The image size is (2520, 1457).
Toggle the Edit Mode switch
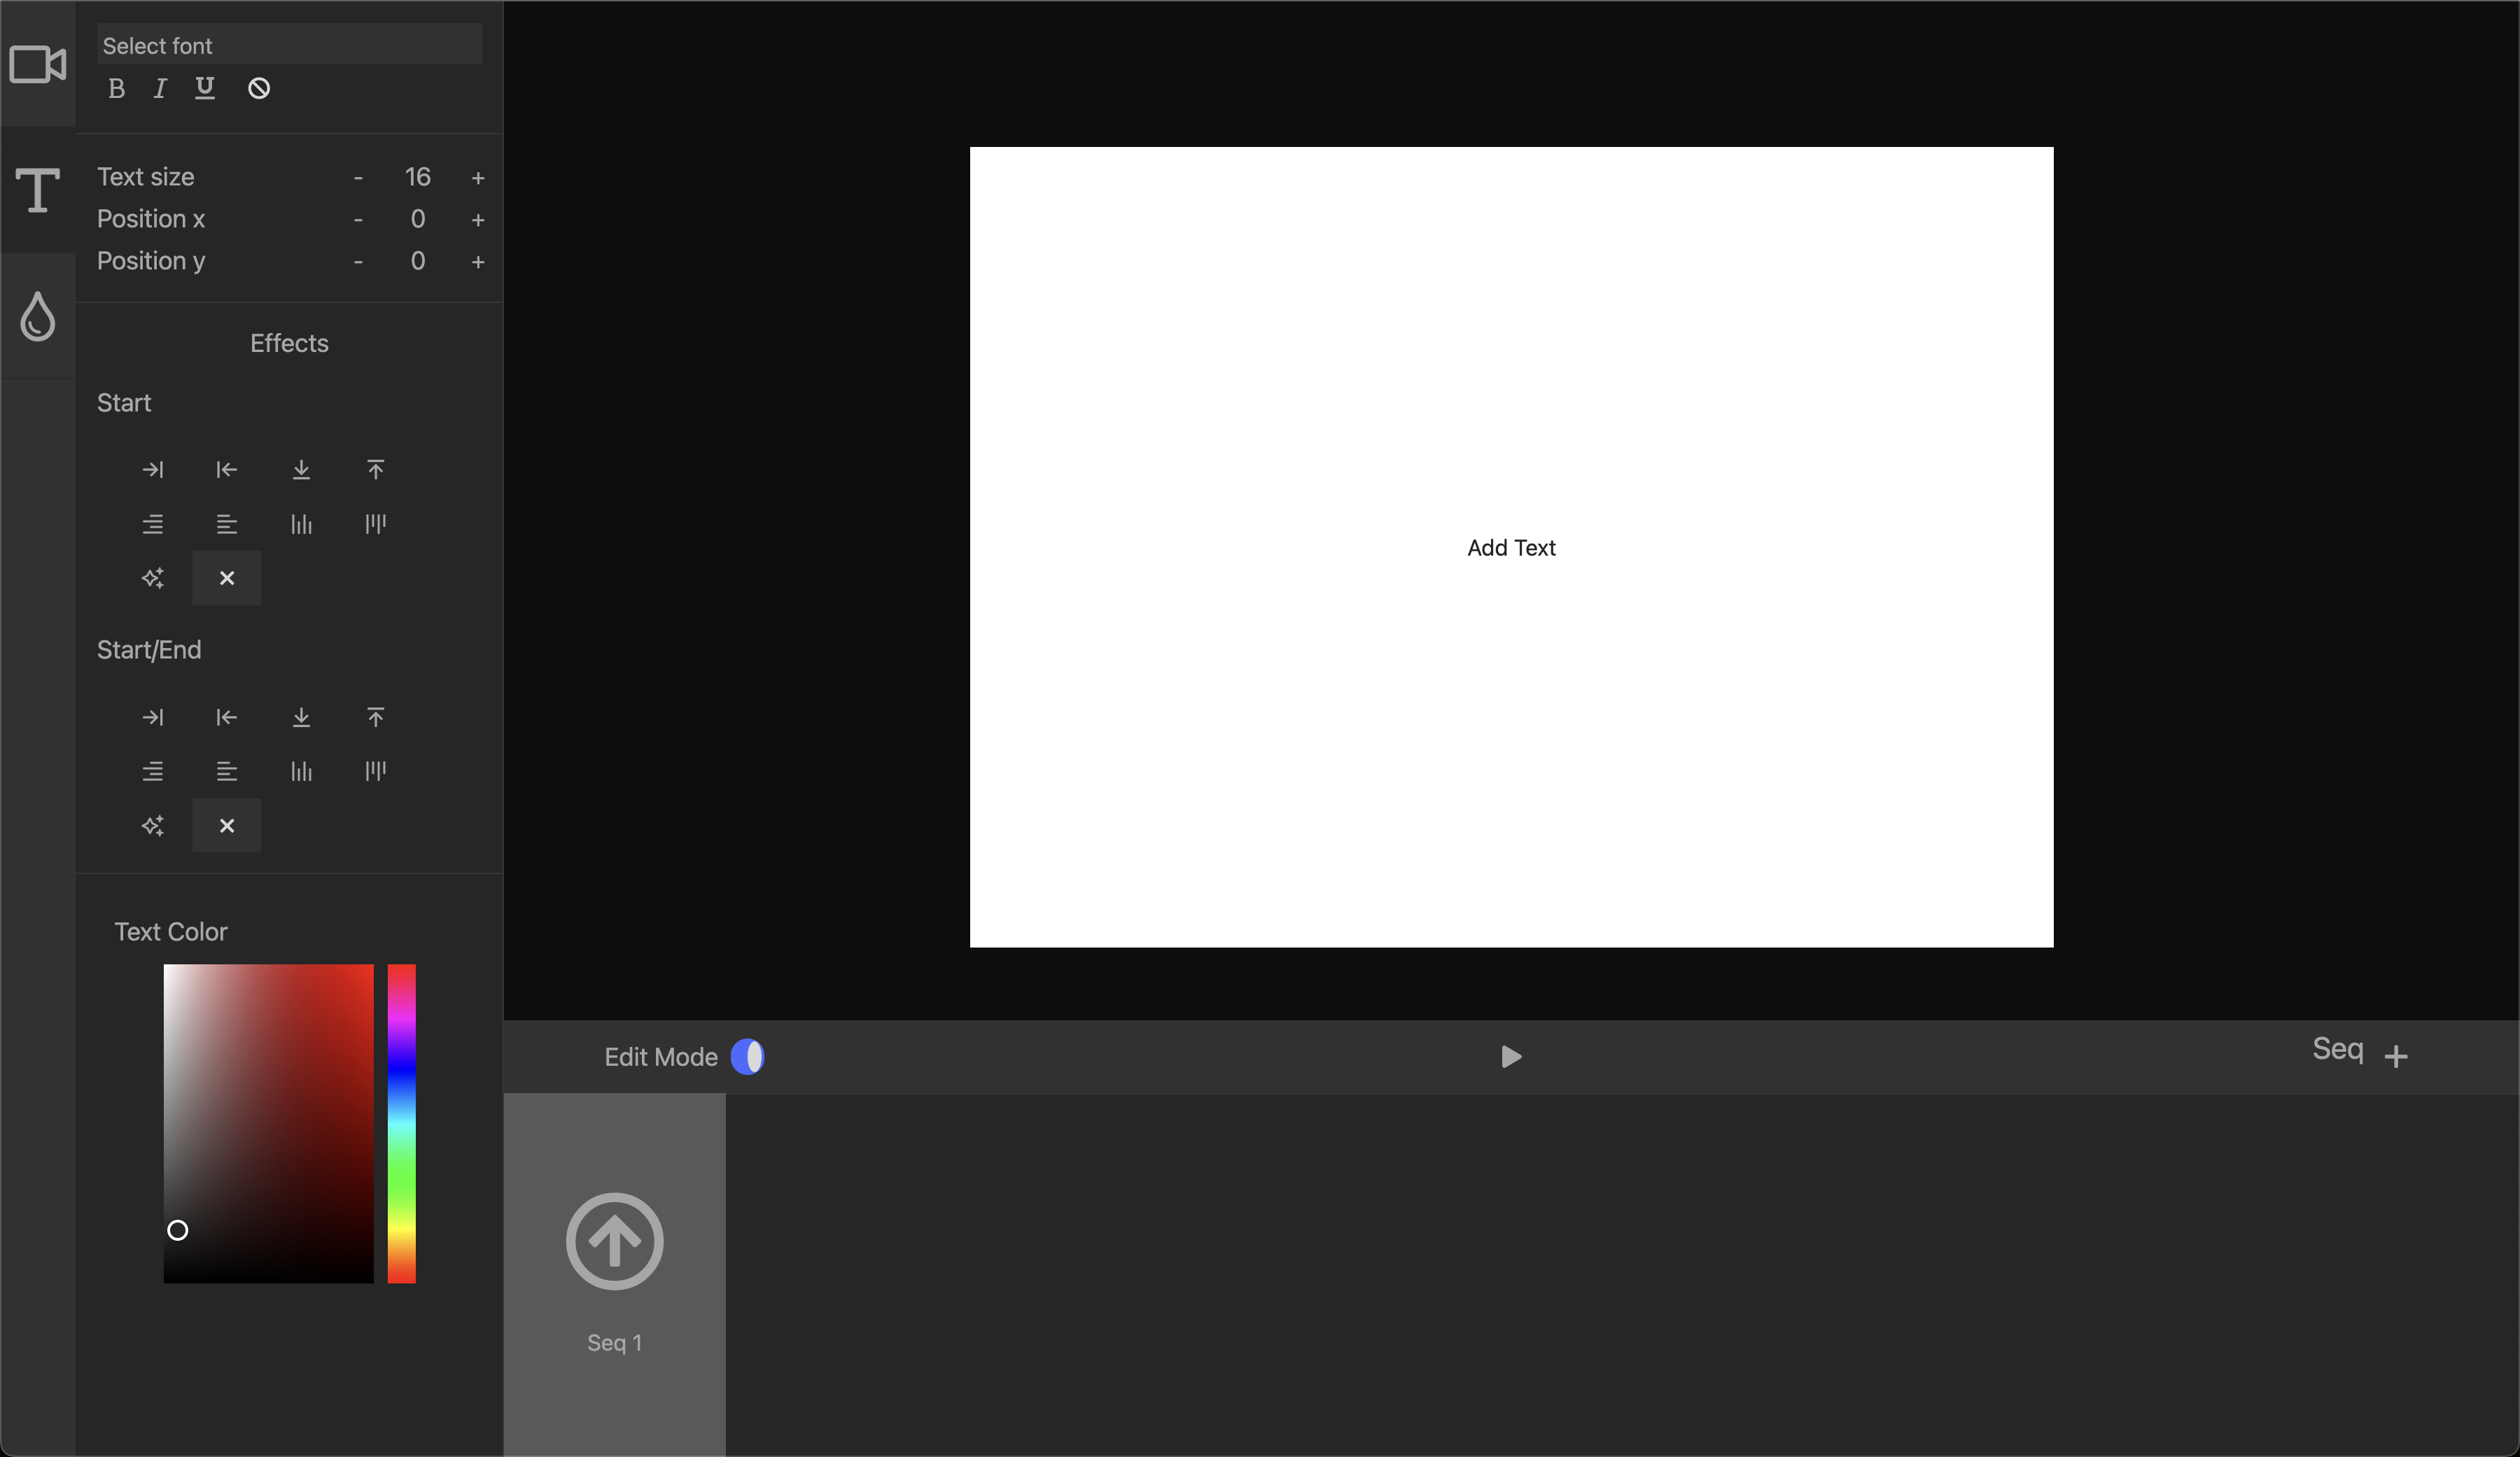[x=747, y=1057]
